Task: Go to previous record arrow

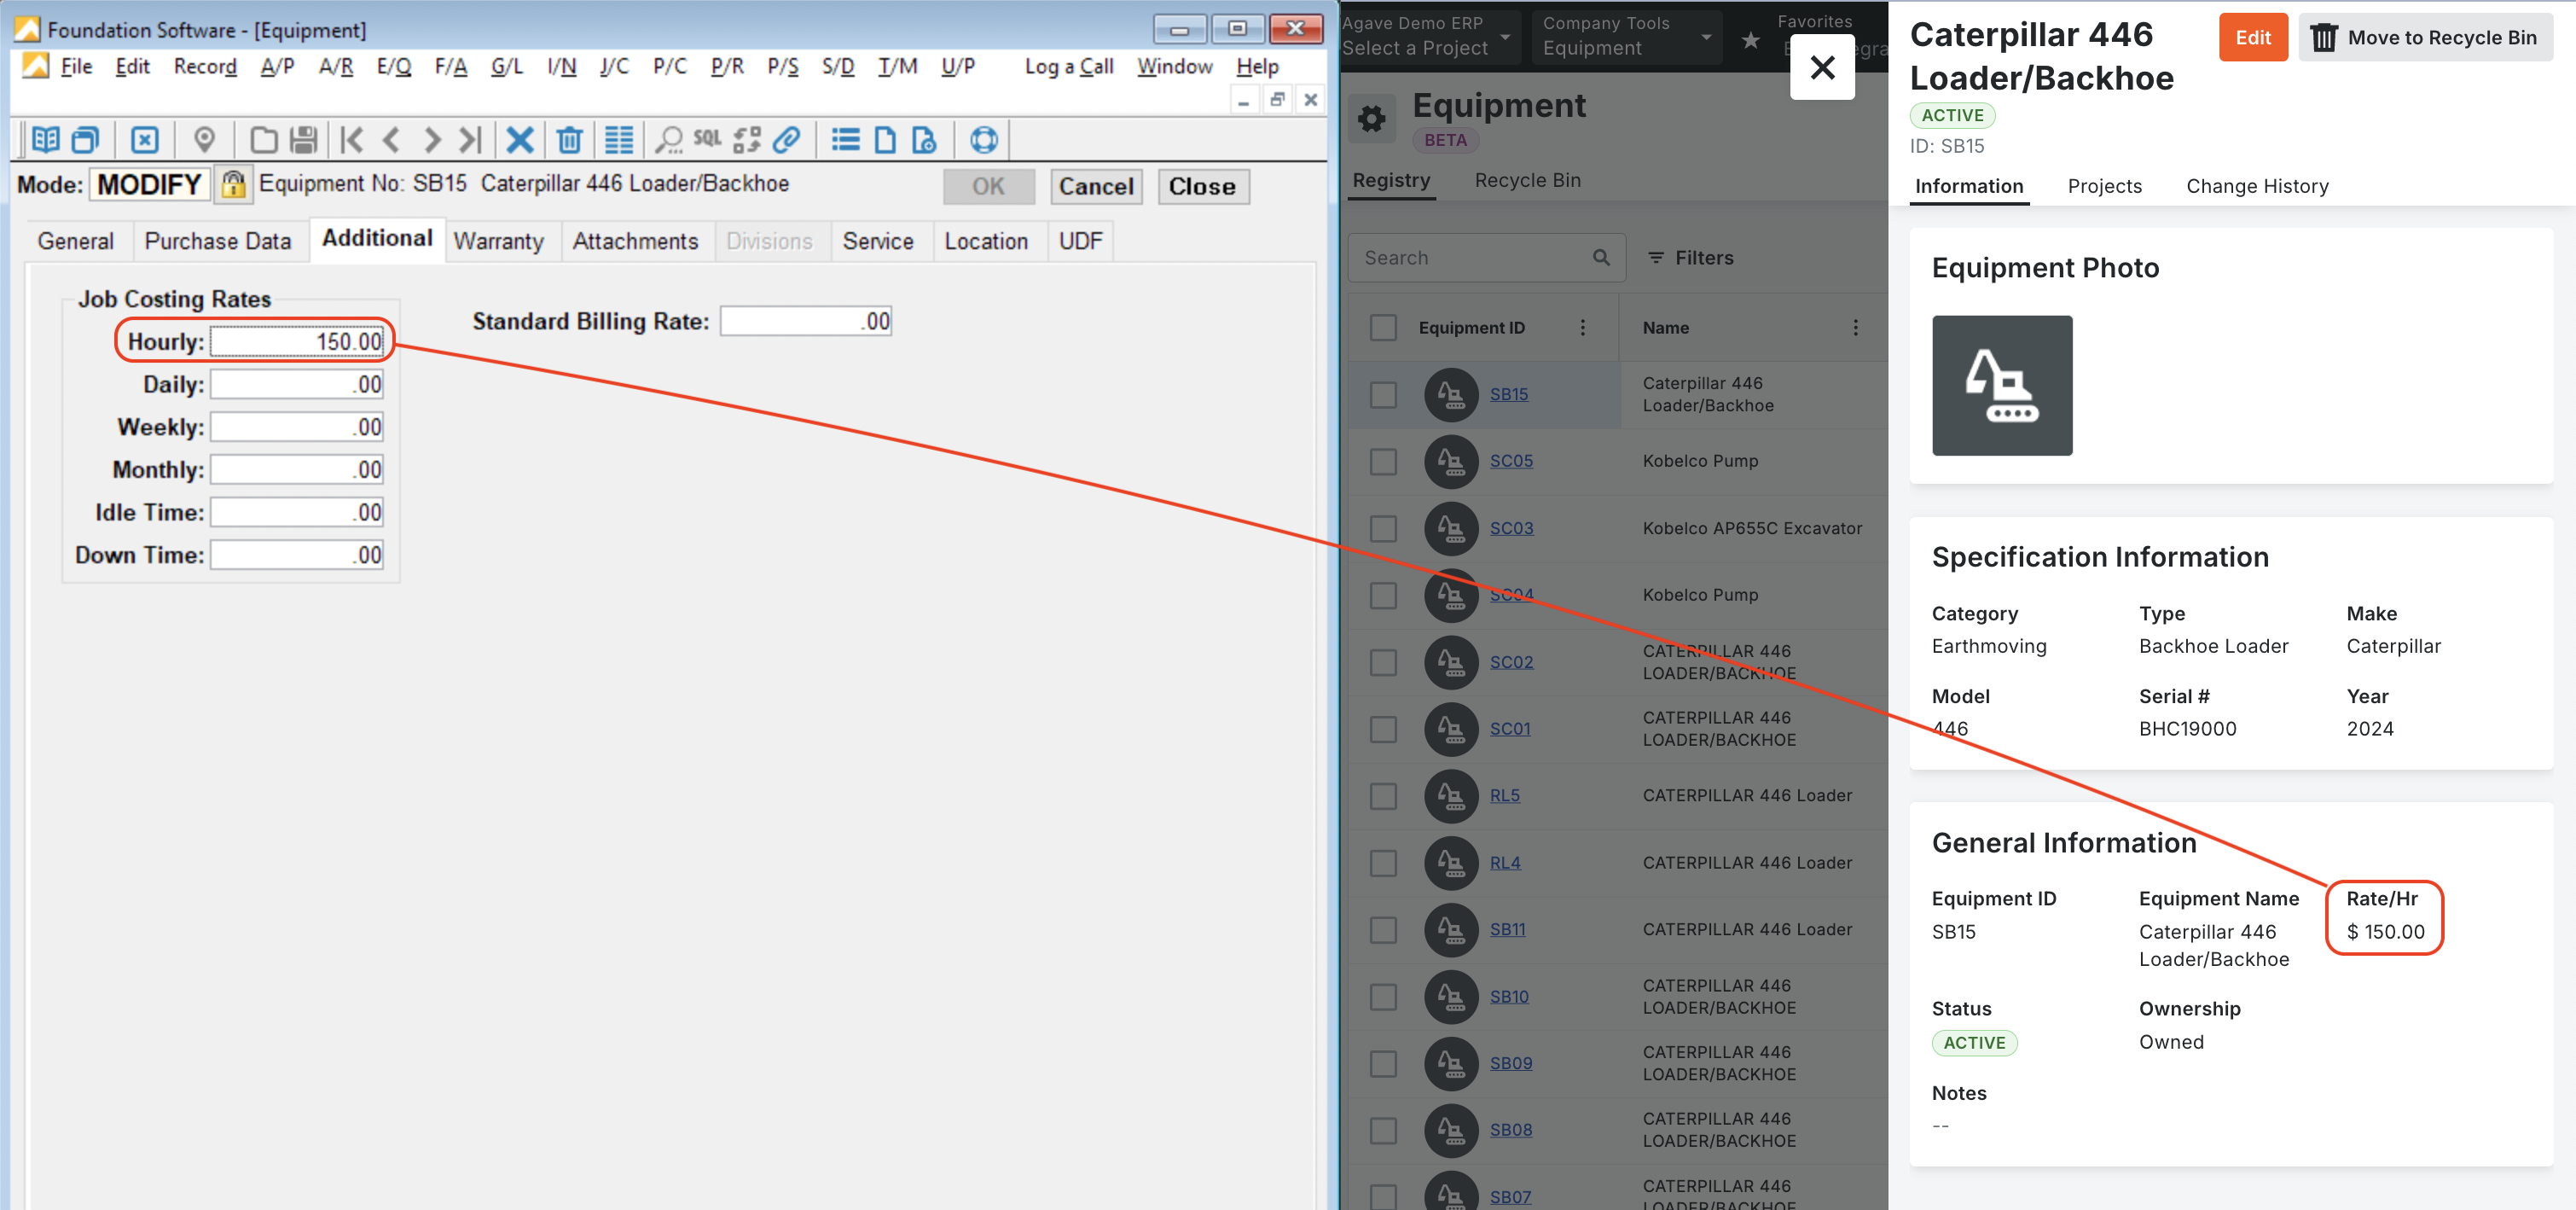Action: pyautogui.click(x=391, y=139)
